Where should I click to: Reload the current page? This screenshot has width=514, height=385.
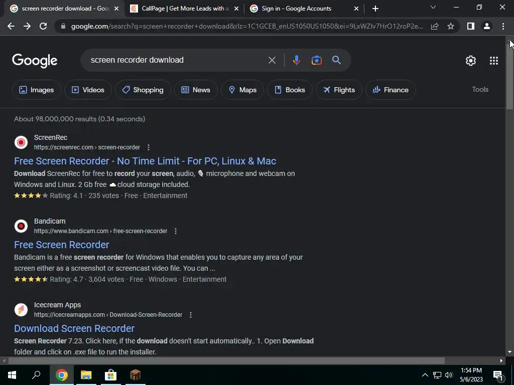pos(43,26)
